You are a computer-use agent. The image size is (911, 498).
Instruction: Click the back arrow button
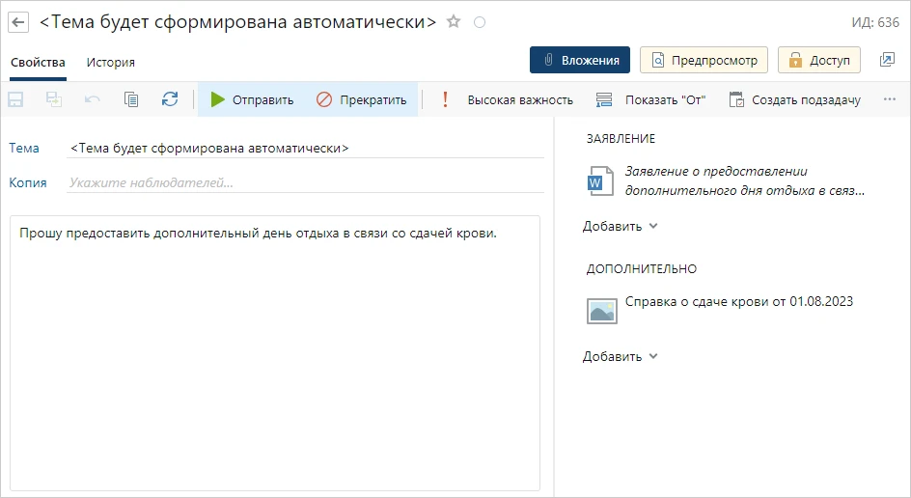(x=18, y=21)
